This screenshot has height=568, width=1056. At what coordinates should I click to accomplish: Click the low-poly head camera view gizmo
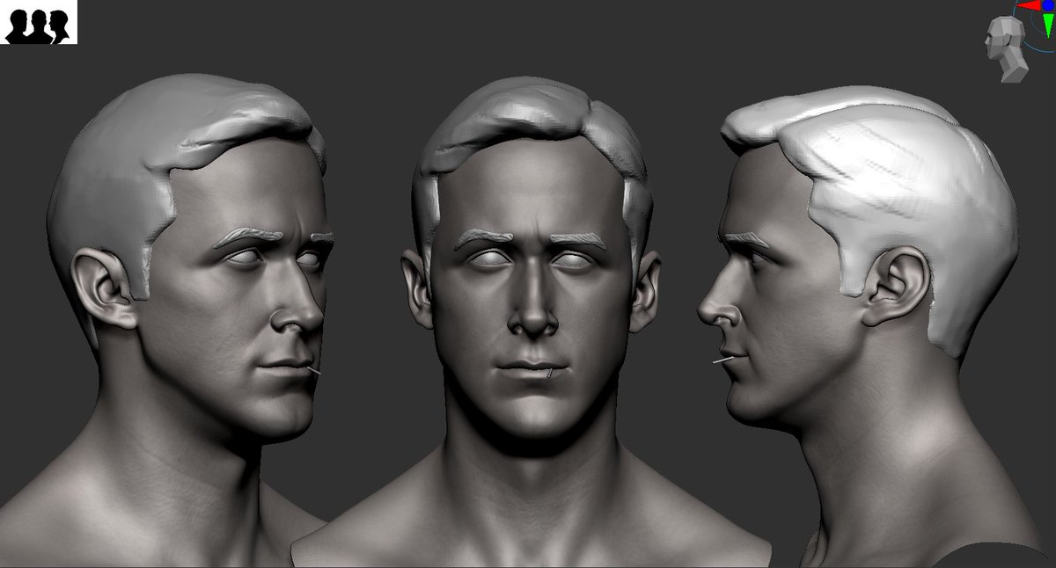tap(1006, 49)
